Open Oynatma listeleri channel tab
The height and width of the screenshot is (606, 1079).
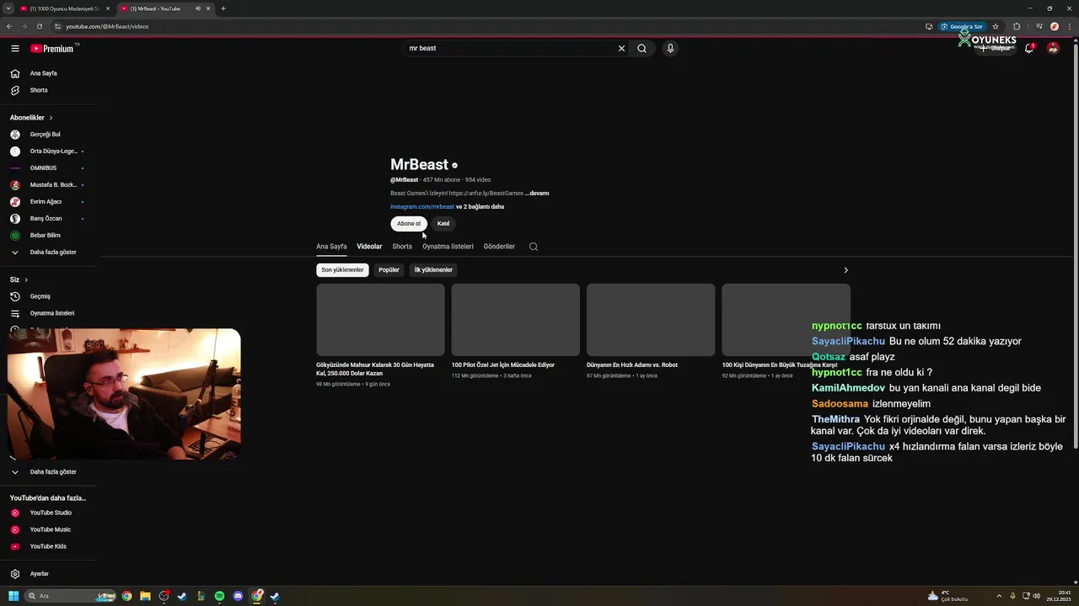click(448, 247)
